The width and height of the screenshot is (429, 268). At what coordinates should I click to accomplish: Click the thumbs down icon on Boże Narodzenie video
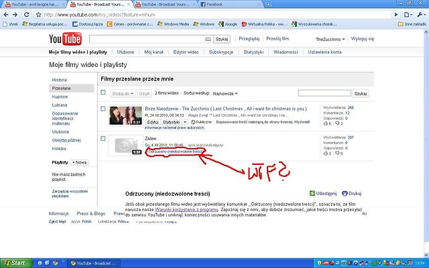337,123
